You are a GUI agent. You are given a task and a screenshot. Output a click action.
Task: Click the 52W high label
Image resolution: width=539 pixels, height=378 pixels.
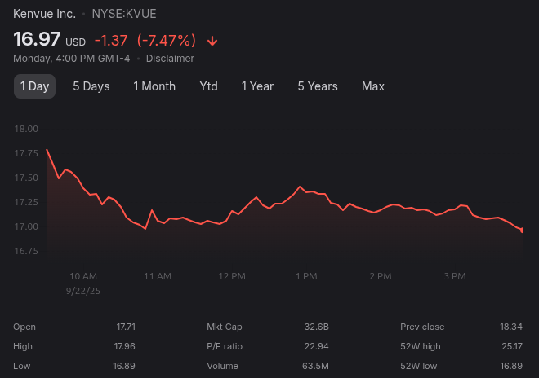[x=421, y=346]
